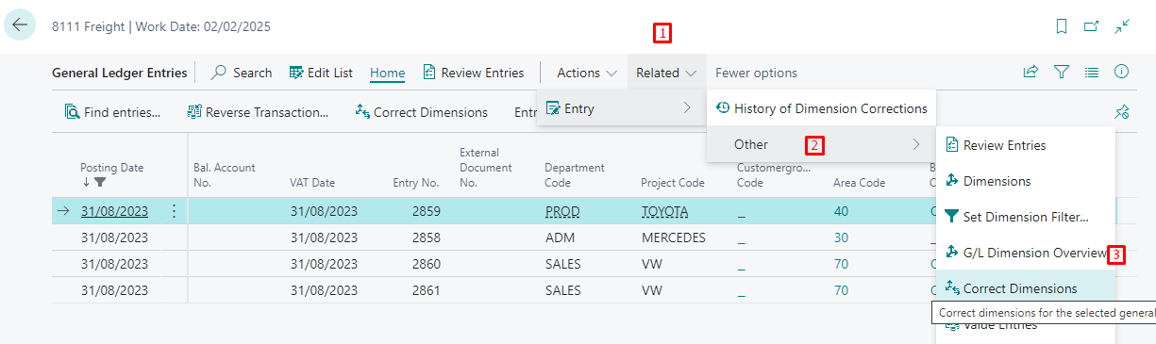1156x344 pixels.
Task: Click Reverse Transaction button
Action: click(x=258, y=112)
